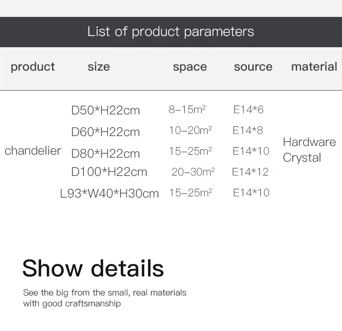Click the 'material' column header
This screenshot has width=342, height=331.
314,67
